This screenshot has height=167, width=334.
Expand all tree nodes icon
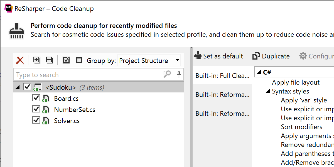[x=37, y=60]
